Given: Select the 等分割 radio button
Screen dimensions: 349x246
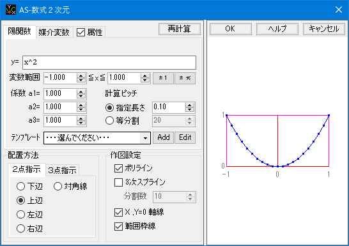Looking at the screenshot, I should coord(109,121).
